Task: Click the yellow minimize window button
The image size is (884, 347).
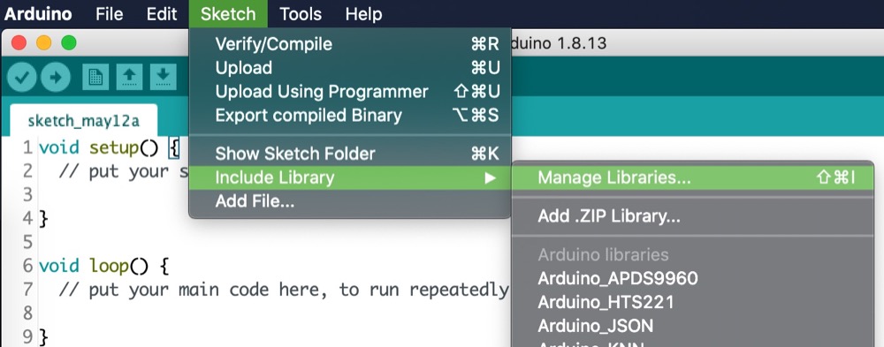Action: 43,42
